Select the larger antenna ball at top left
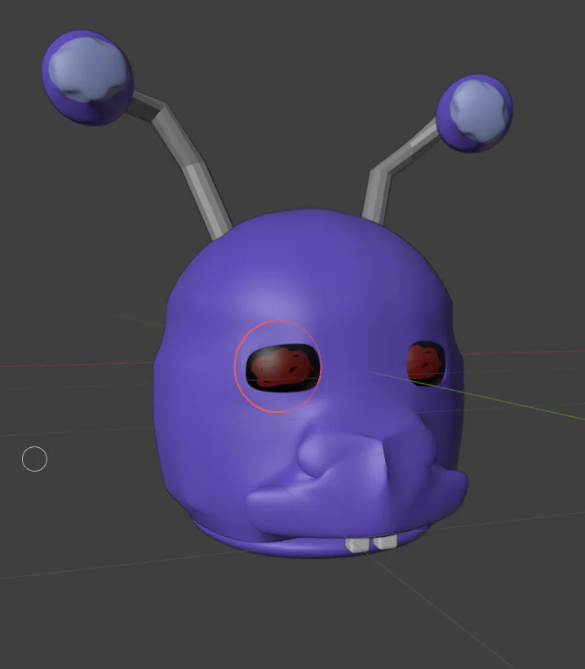585x669 pixels. coord(88,78)
